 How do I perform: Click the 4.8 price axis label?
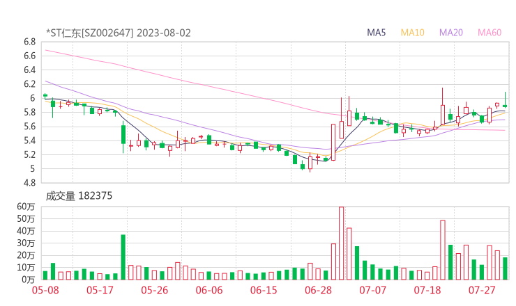click(x=29, y=183)
